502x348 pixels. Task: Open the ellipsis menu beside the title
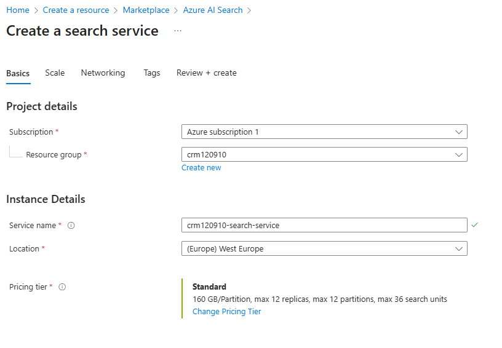(x=178, y=31)
